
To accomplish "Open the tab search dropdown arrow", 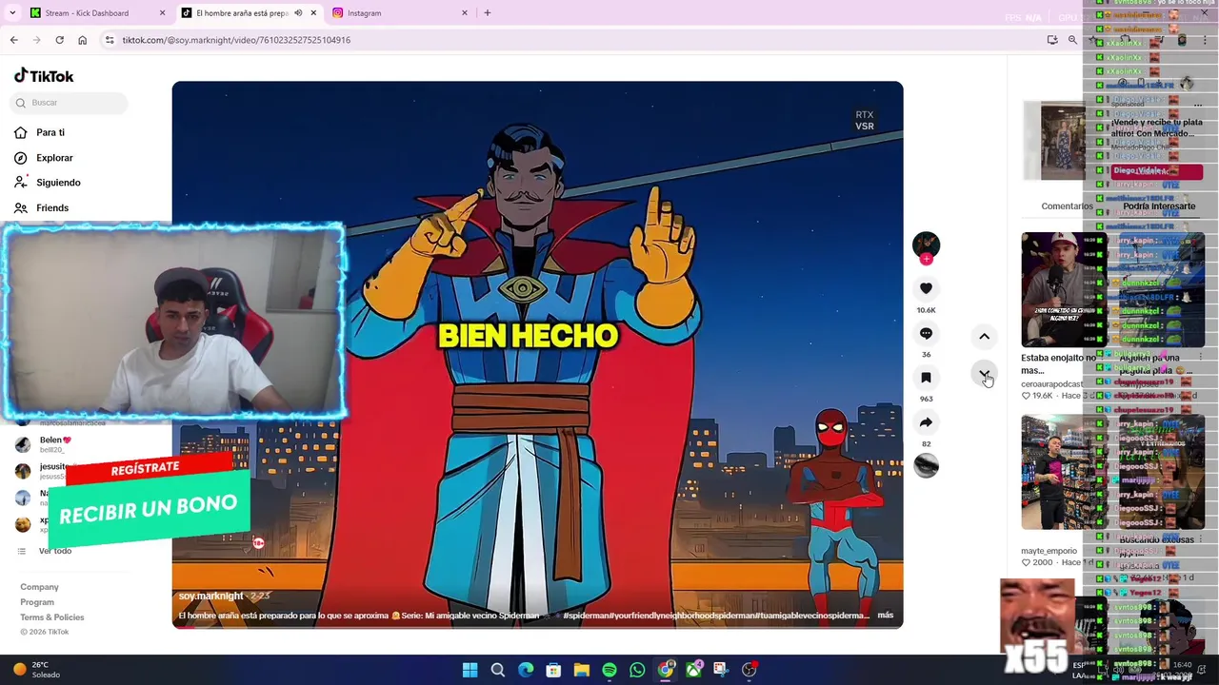I will (12, 13).
